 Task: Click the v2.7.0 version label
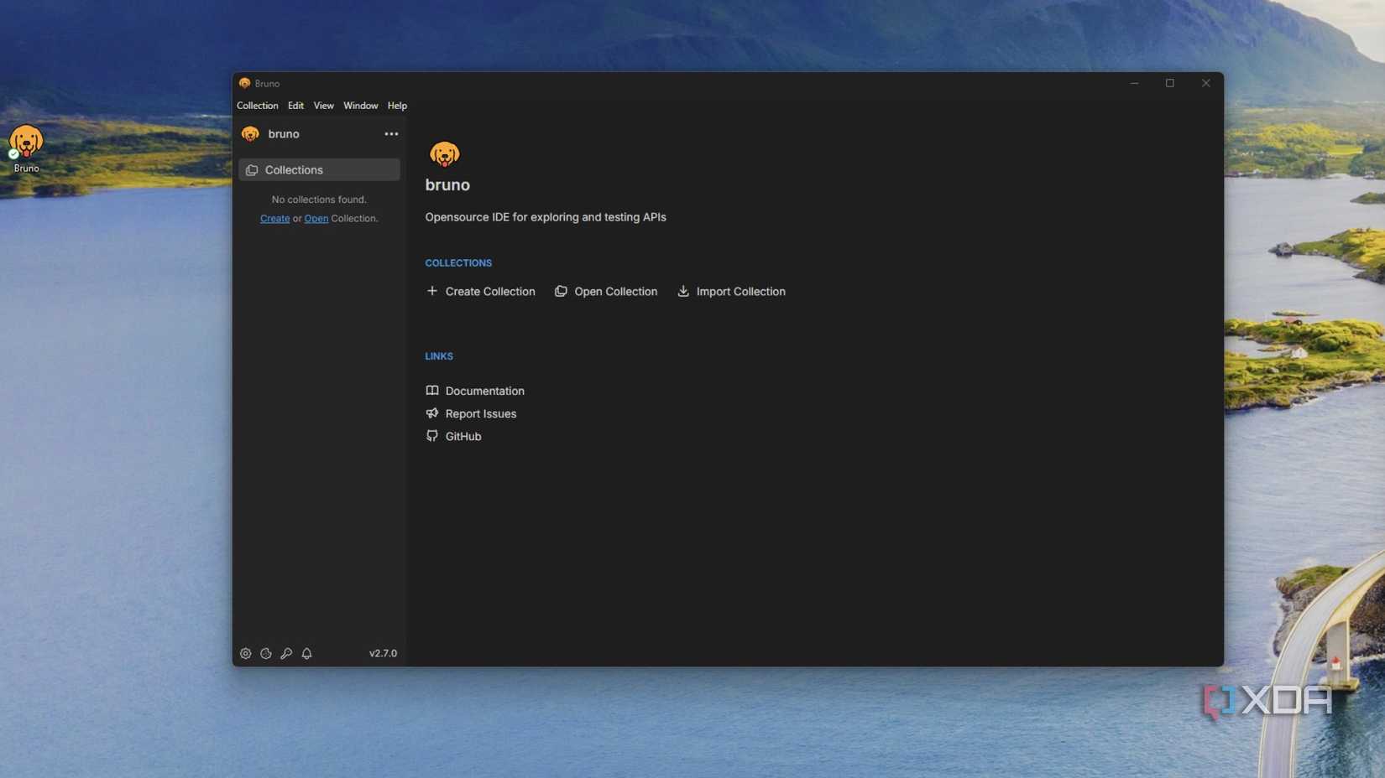(x=383, y=653)
